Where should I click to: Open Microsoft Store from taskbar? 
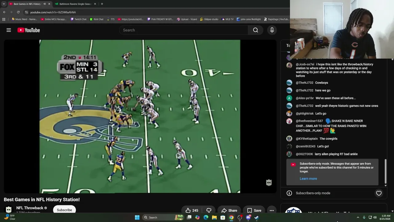coord(223,217)
